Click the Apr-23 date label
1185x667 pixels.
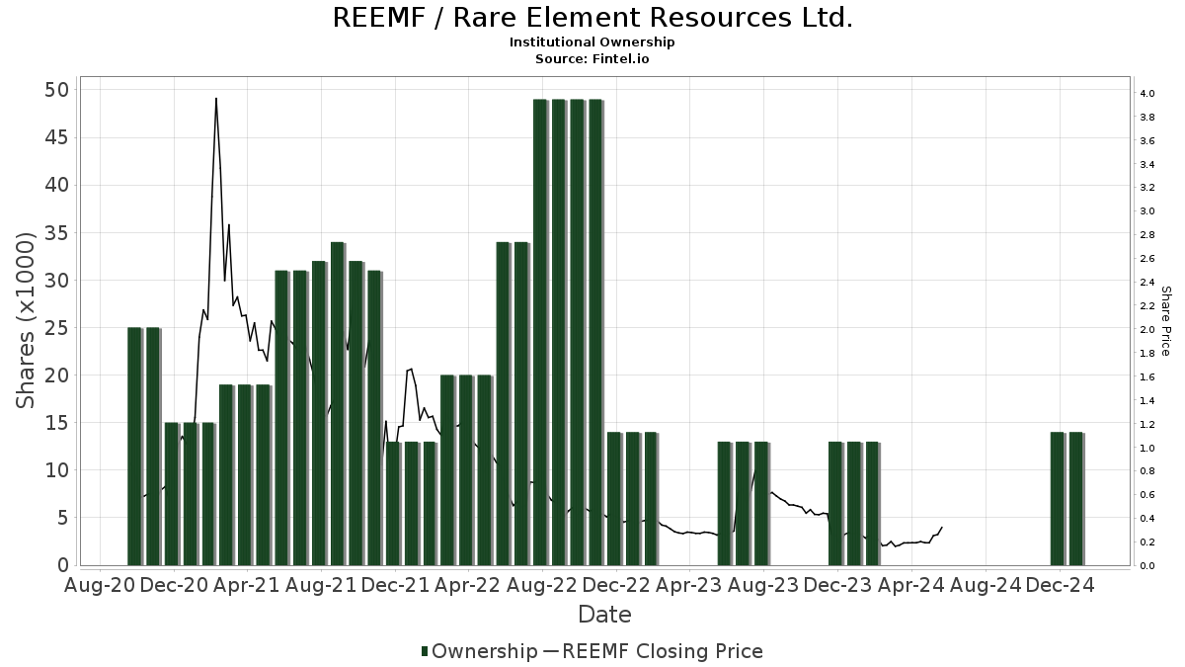pyautogui.click(x=689, y=585)
